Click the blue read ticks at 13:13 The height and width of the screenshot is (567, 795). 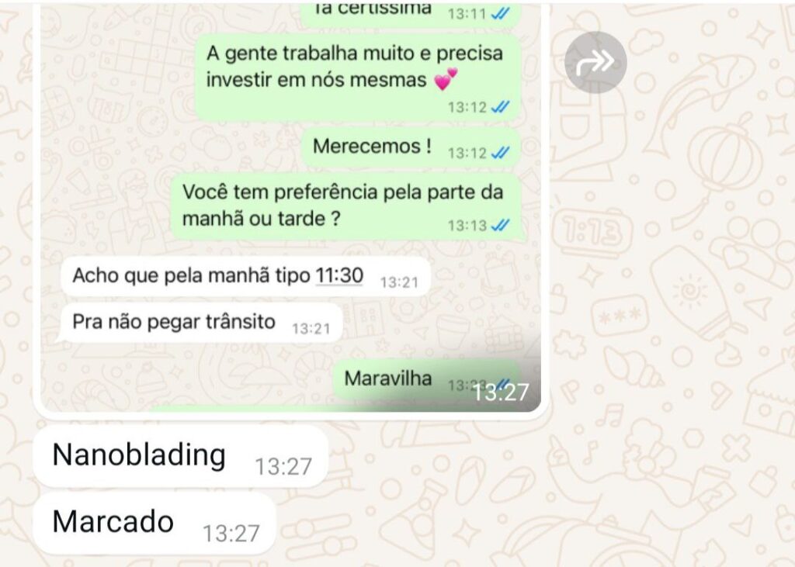(501, 225)
